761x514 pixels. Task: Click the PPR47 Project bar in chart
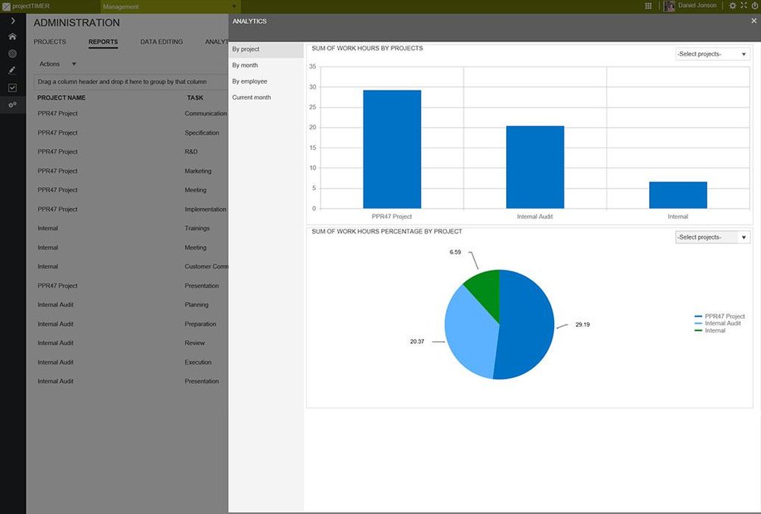[392, 149]
